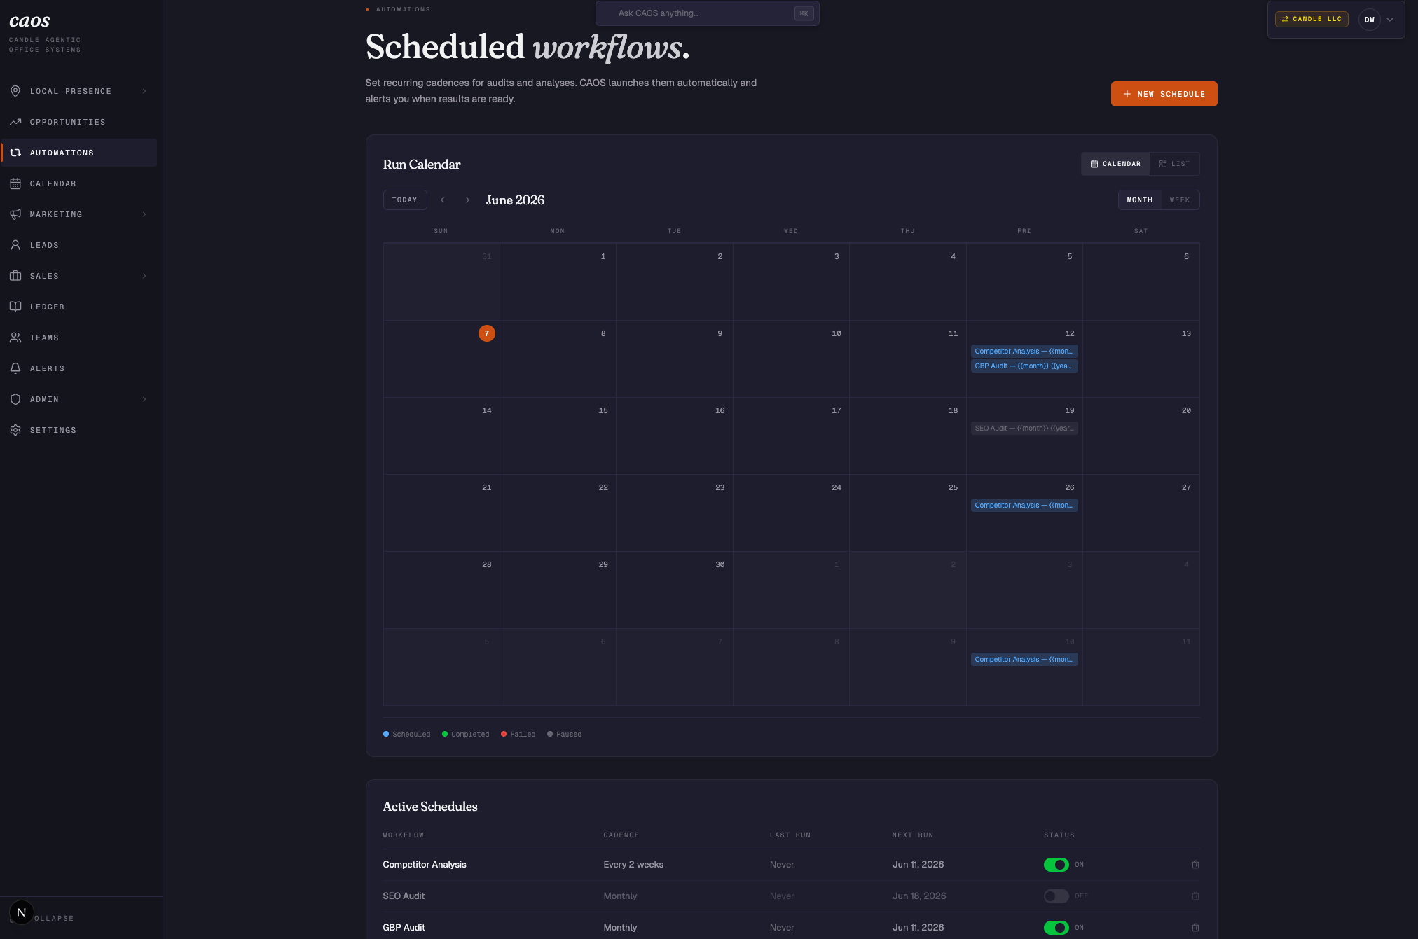Screen dimensions: 1418x939
Task: Switch to List view tab
Action: coord(1175,164)
